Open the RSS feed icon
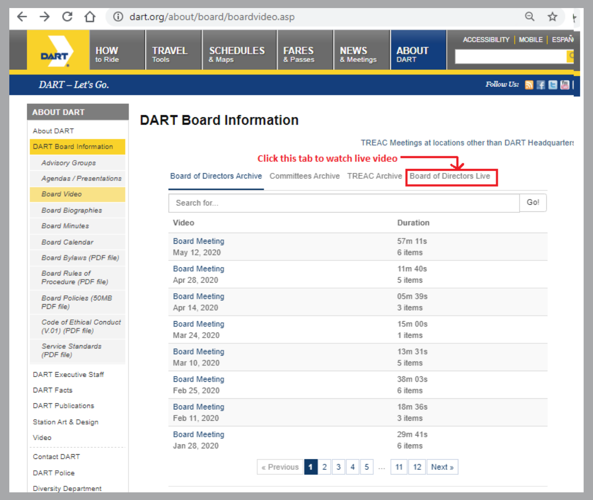 pyautogui.click(x=529, y=85)
